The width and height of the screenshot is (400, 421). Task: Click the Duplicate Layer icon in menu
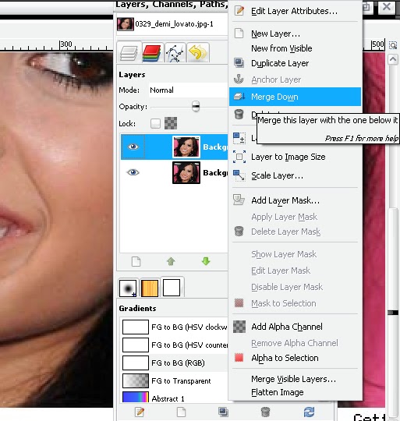click(x=239, y=63)
